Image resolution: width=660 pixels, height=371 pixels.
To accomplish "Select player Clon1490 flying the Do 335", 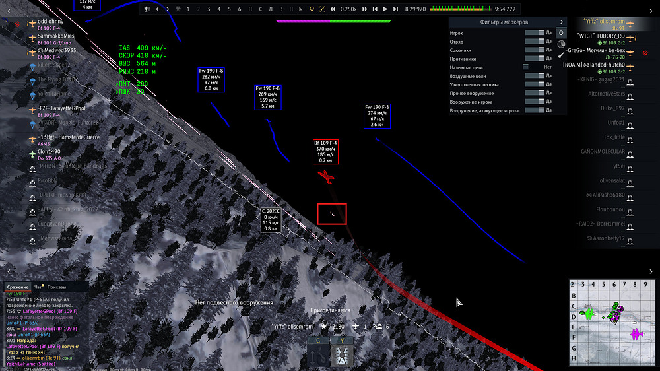I will pyautogui.click(x=49, y=152).
